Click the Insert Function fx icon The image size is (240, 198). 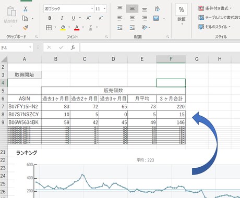[x=73, y=47]
